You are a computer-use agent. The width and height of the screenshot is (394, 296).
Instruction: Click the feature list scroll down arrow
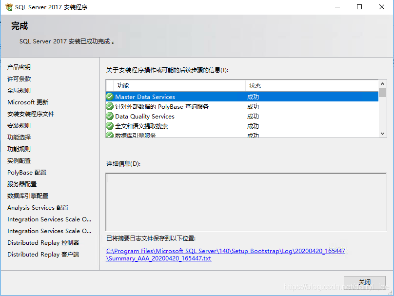tap(382, 134)
